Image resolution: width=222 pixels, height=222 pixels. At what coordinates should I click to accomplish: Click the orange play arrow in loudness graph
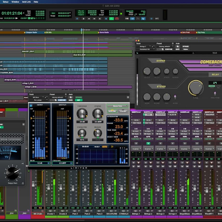pyautogui.click(x=112, y=147)
